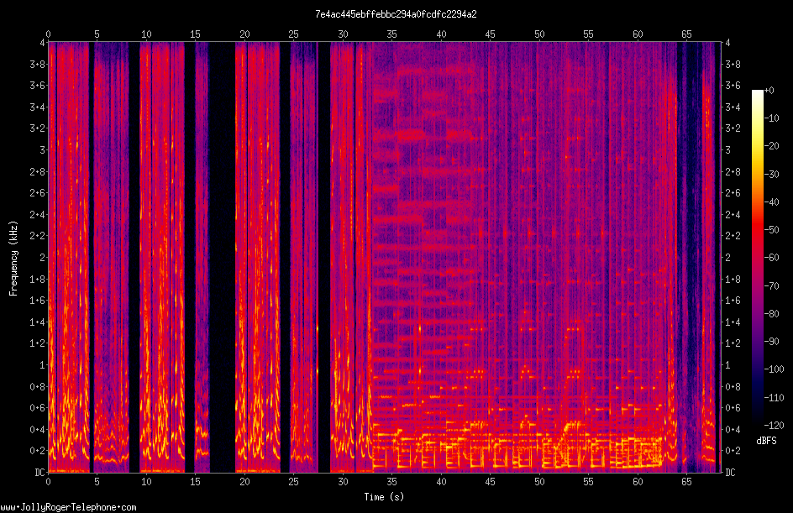Click the 'Frequency (kHz)' axis label
The height and width of the screenshot is (513, 793).
point(13,259)
